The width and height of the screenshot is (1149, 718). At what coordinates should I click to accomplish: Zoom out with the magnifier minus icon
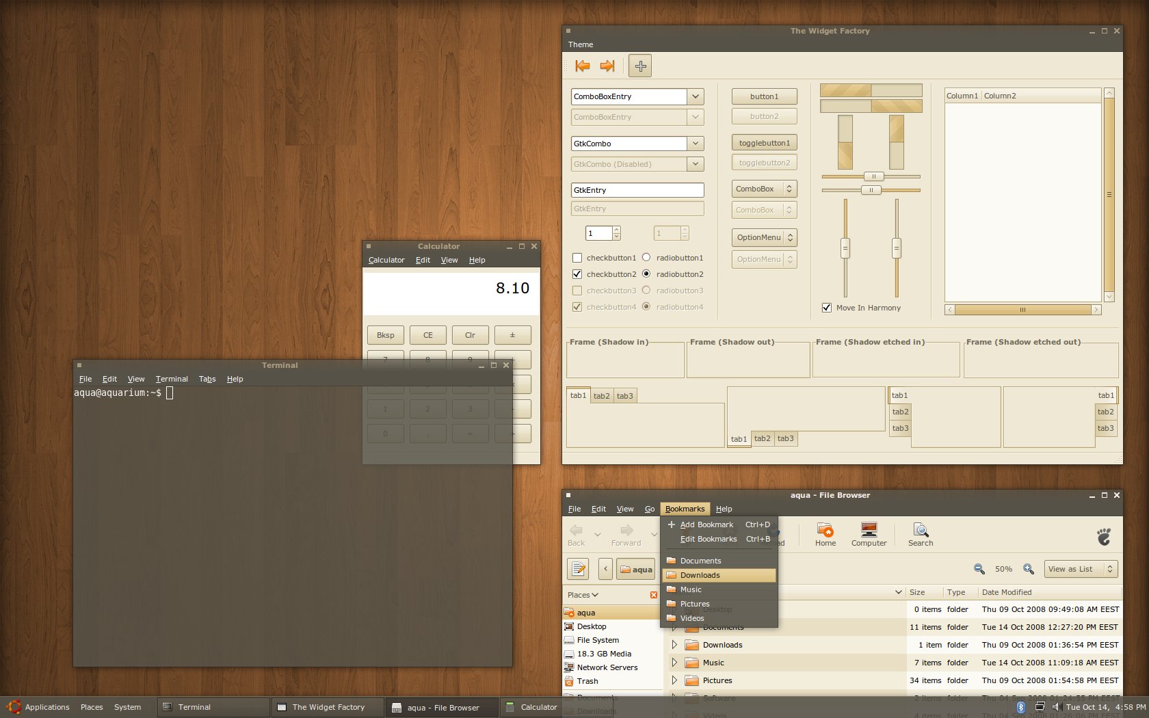[x=979, y=569]
